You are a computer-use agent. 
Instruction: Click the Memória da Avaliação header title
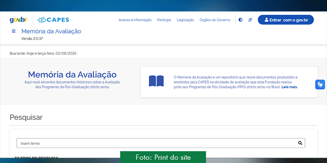[x=51, y=31]
